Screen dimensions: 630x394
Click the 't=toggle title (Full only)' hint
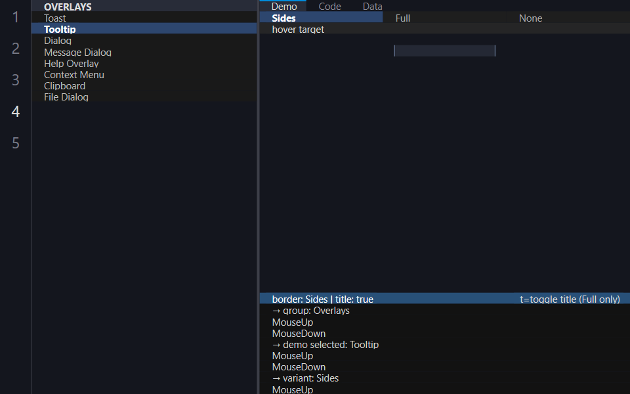tap(570, 299)
